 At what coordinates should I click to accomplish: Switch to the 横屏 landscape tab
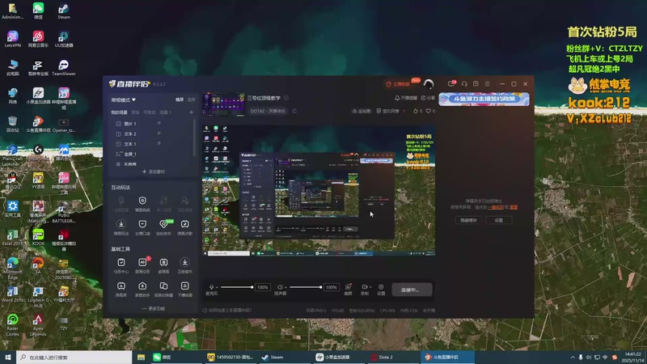tap(180, 99)
